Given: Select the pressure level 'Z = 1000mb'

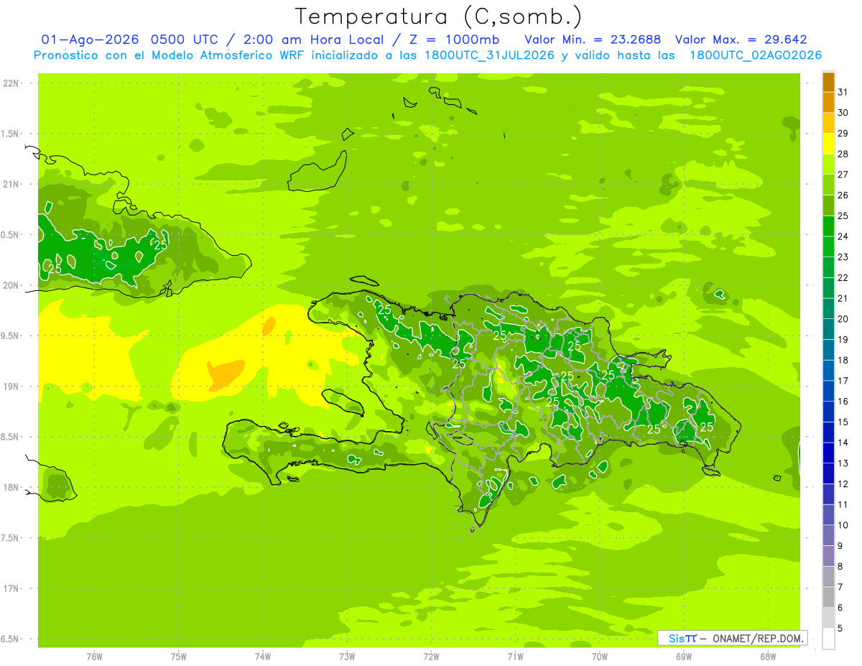Looking at the screenshot, I should [x=455, y=40].
